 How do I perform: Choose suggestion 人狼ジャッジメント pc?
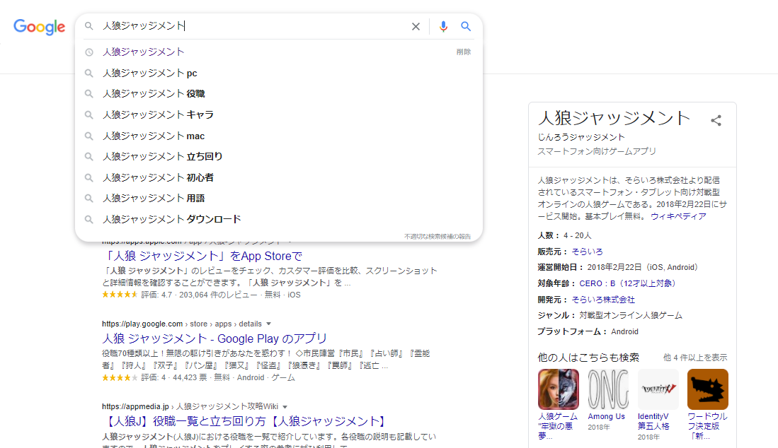[x=278, y=73]
